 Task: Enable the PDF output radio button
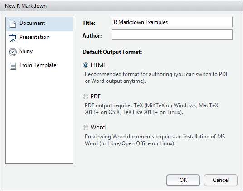86,96
